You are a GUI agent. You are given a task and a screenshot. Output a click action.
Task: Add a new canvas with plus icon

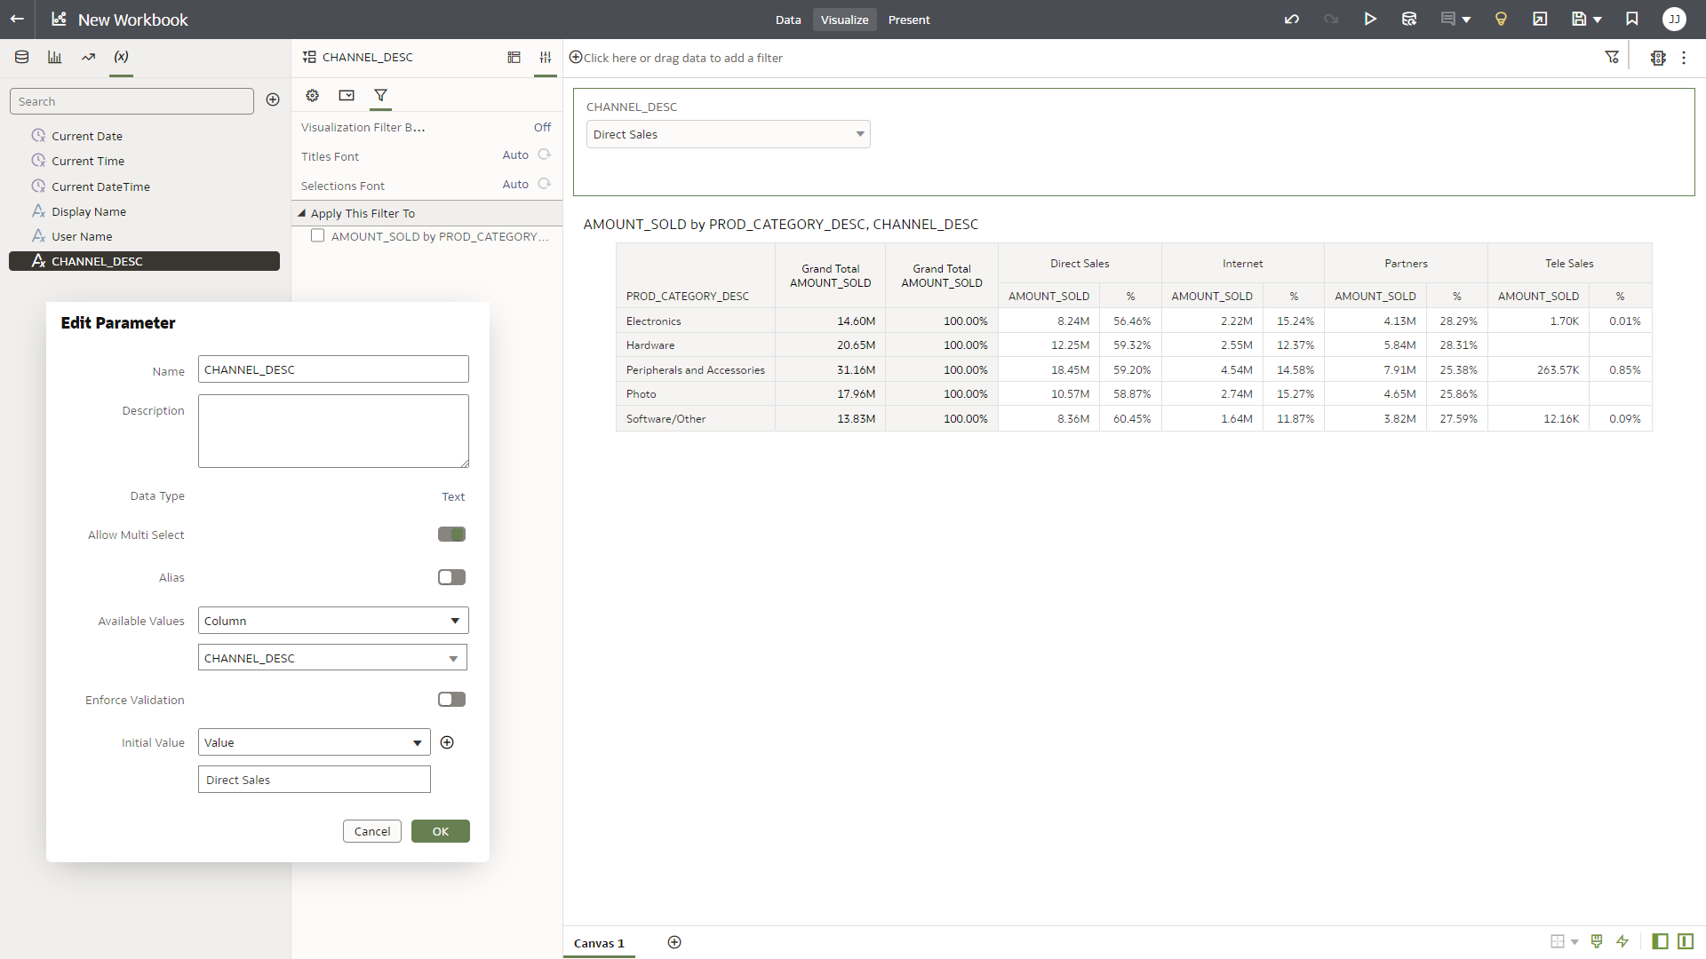coord(674,942)
